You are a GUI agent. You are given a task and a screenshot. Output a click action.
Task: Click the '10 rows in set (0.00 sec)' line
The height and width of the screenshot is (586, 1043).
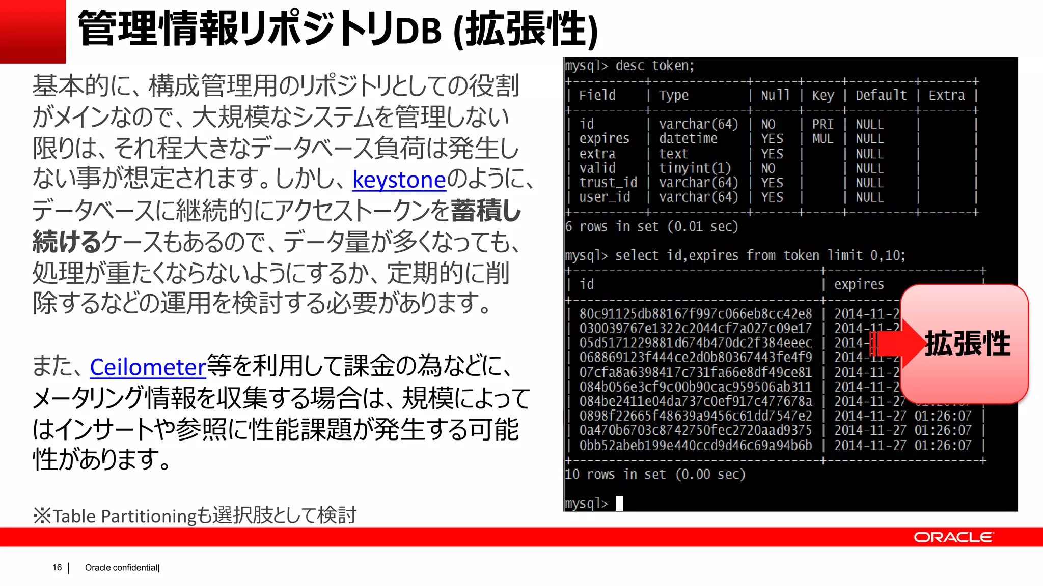click(655, 474)
